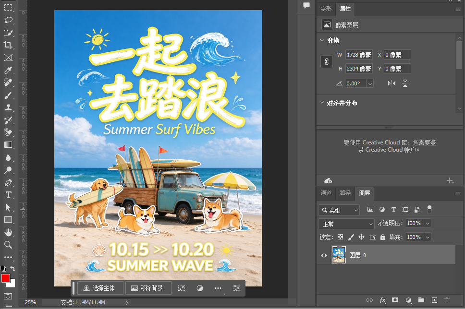
Task: Select the Pen tool
Action: click(8, 182)
